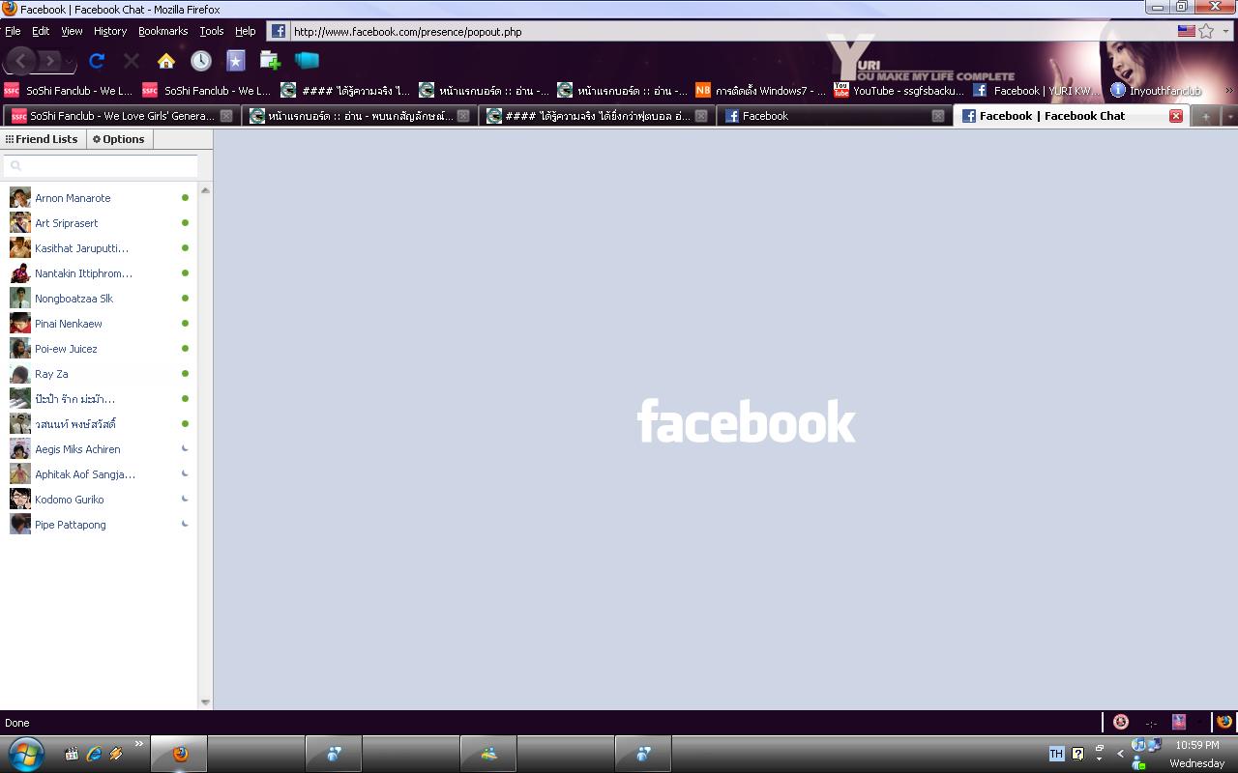This screenshot has width=1238, height=773.
Task: Click Nantakin Ittiphrom's avatar
Action: click(19, 273)
